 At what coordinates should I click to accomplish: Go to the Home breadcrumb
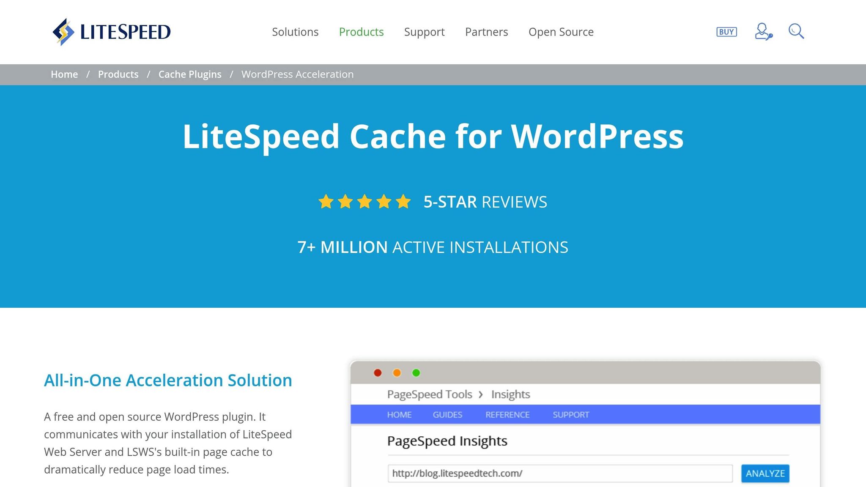pyautogui.click(x=64, y=74)
